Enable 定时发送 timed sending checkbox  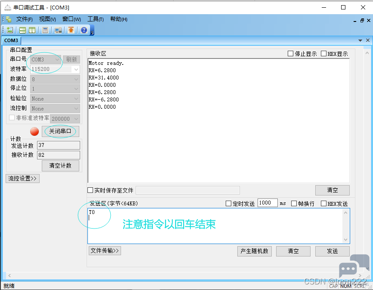click(x=228, y=203)
